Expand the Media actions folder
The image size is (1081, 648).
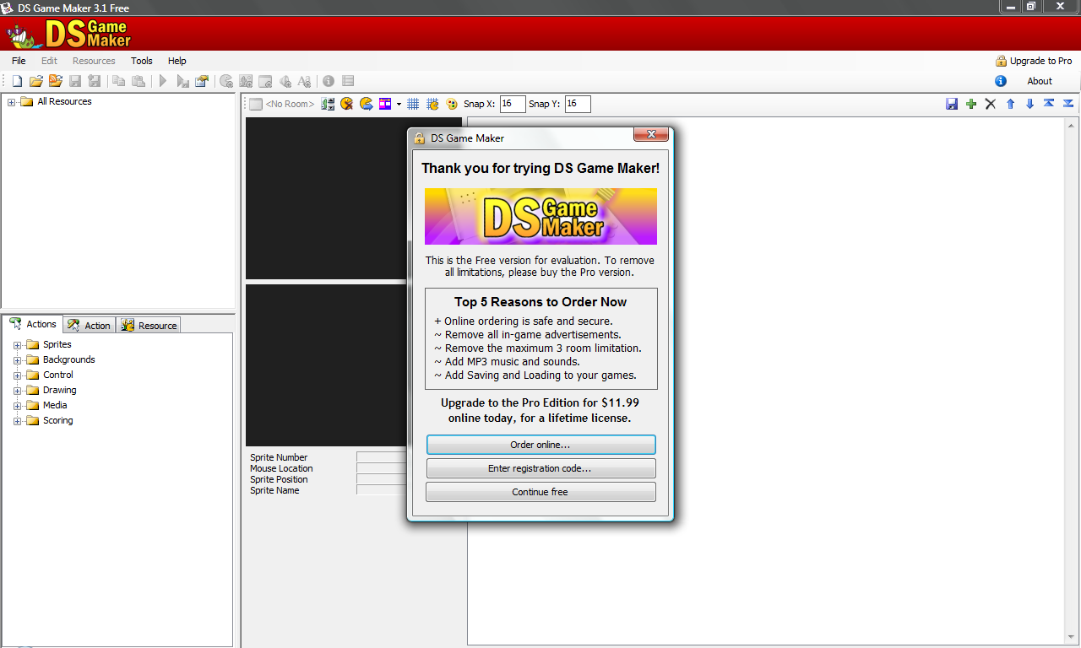pyautogui.click(x=18, y=406)
